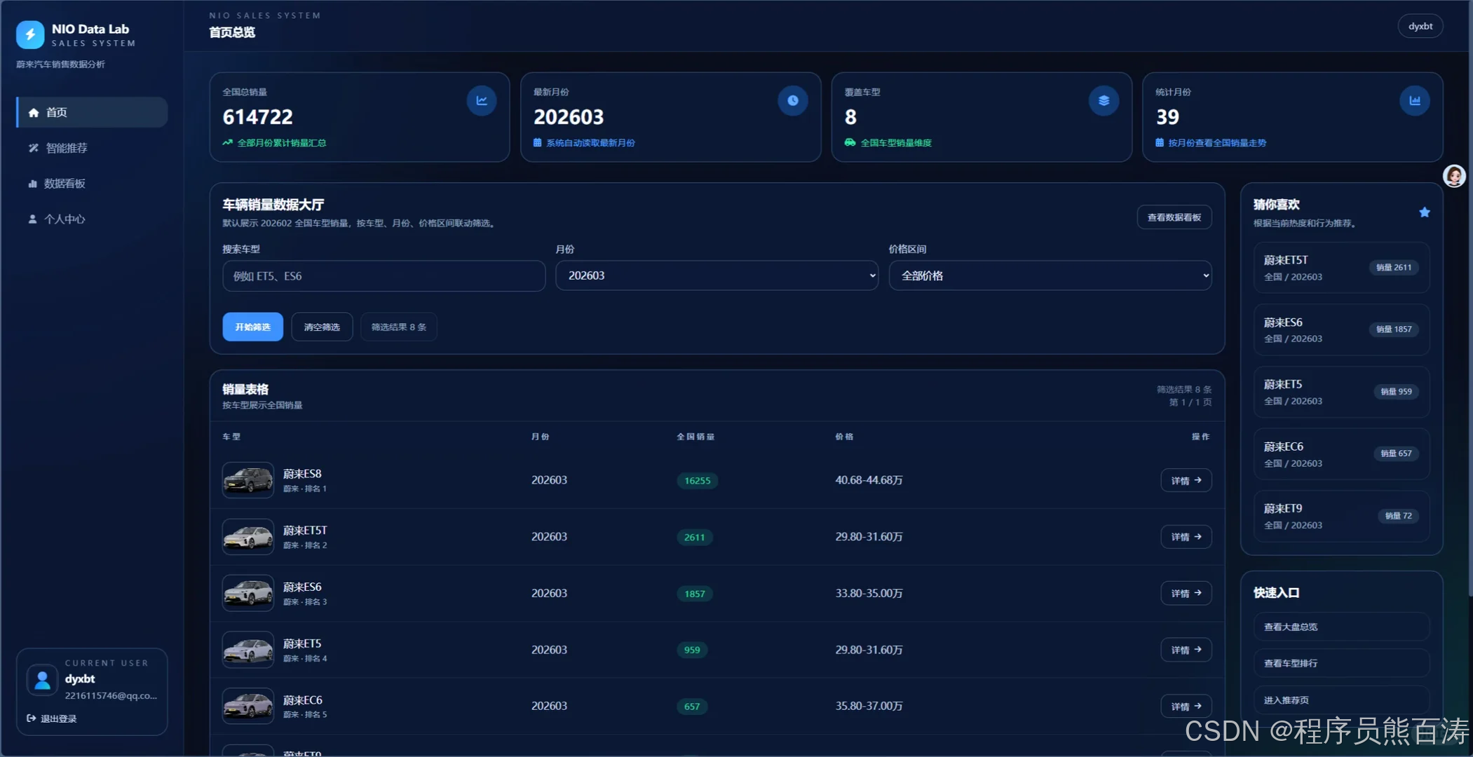Image resolution: width=1473 pixels, height=757 pixels.
Task: View 详情 for 蔚来ES6 row
Action: point(1186,593)
